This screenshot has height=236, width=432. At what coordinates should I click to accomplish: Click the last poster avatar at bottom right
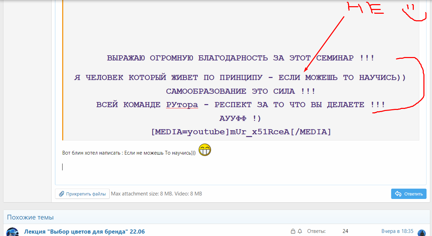pos(422,233)
